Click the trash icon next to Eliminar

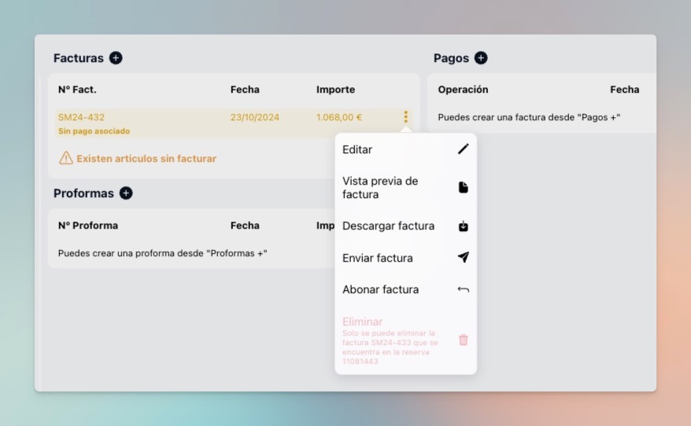point(463,340)
